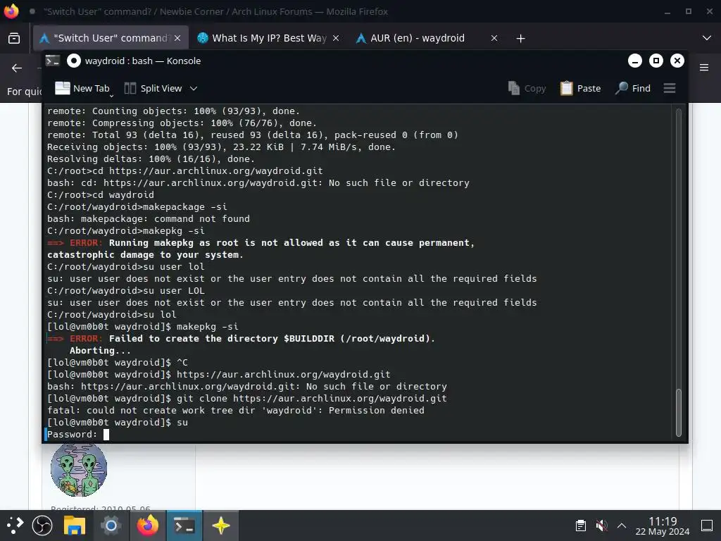Screen dimensions: 721x541
Task: Click the alien avatar image on forum page
Action: 79,469
